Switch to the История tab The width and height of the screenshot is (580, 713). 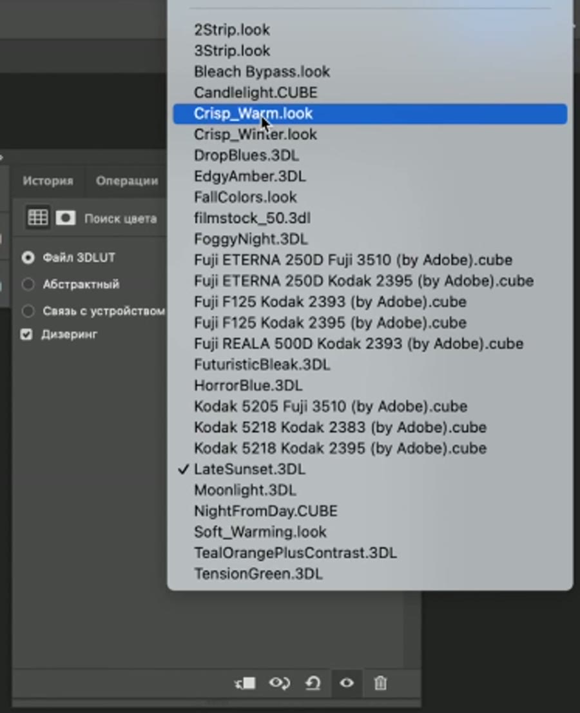coord(48,181)
